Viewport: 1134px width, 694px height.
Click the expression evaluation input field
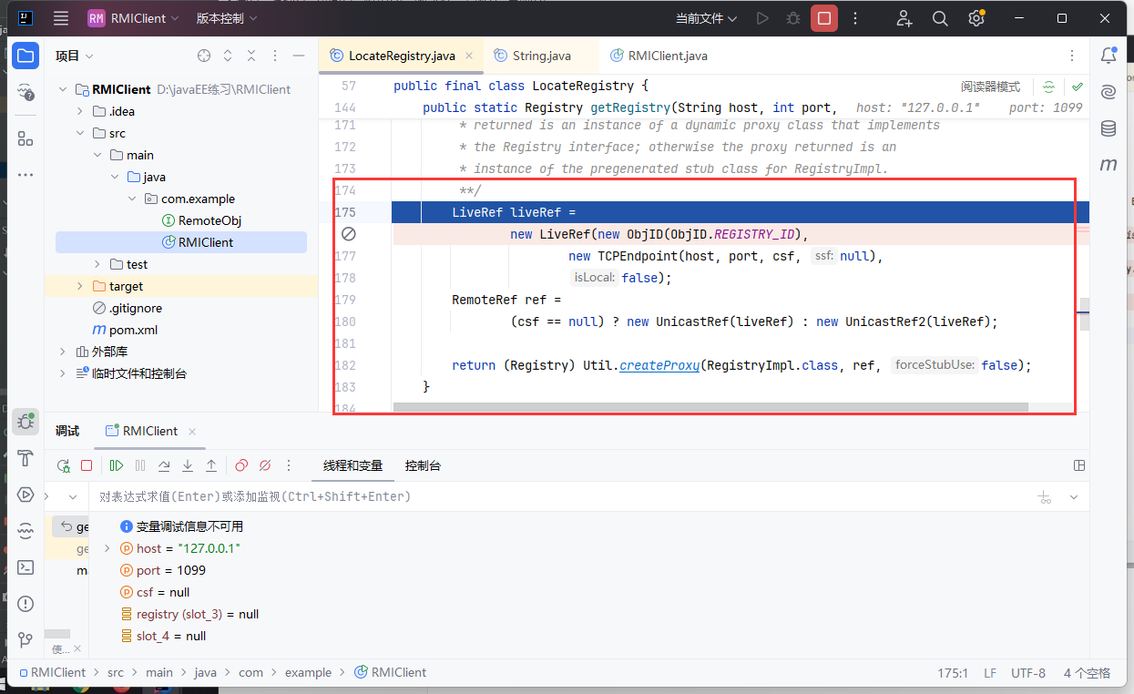(x=547, y=496)
